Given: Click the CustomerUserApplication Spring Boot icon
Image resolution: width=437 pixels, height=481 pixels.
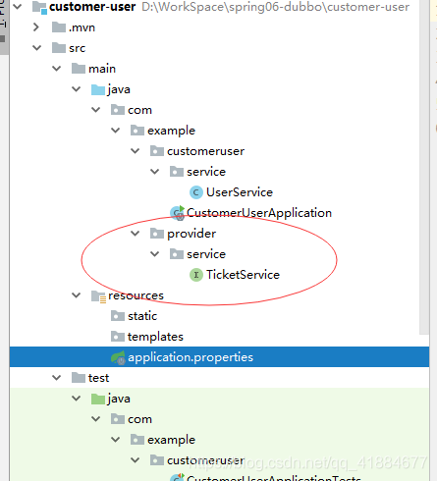Looking at the screenshot, I should pos(178,213).
